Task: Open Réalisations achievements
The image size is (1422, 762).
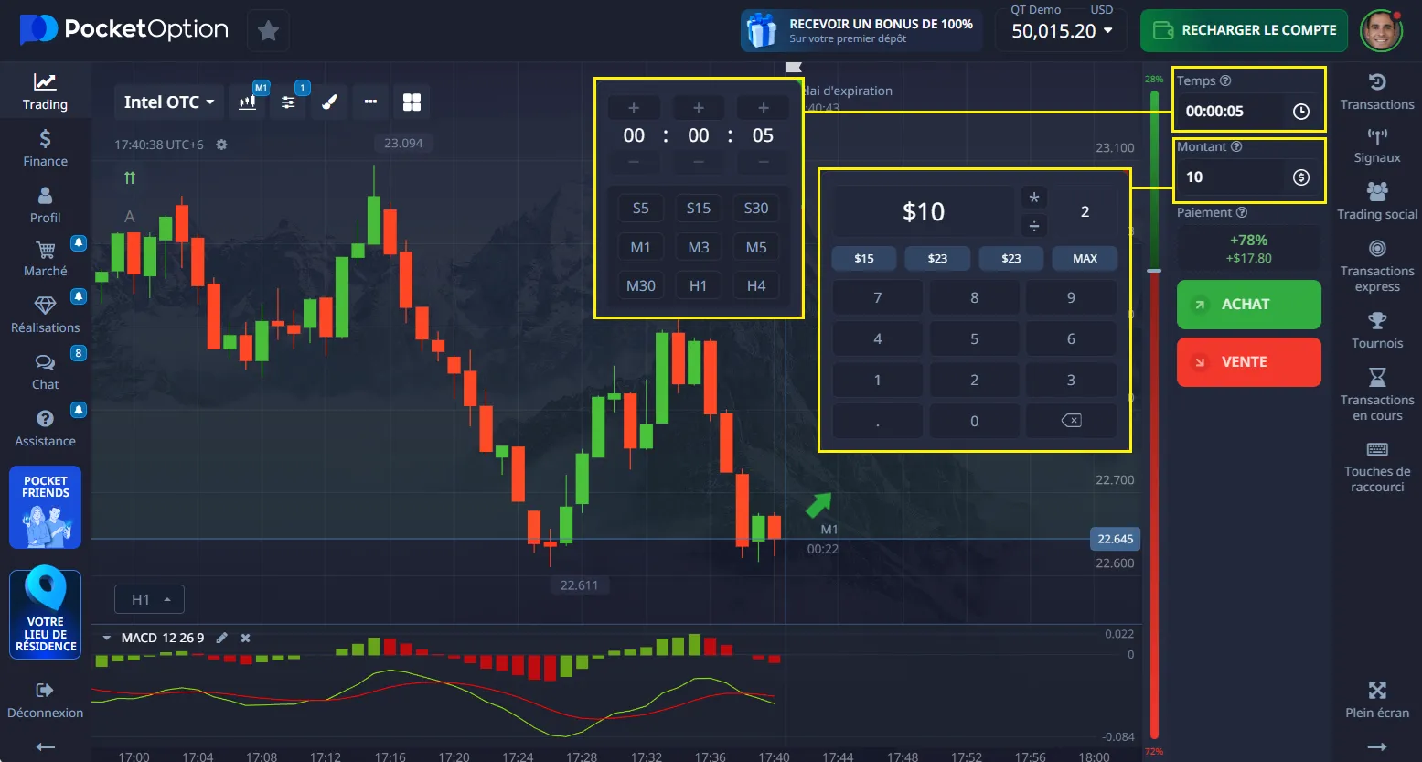Action: click(45, 316)
